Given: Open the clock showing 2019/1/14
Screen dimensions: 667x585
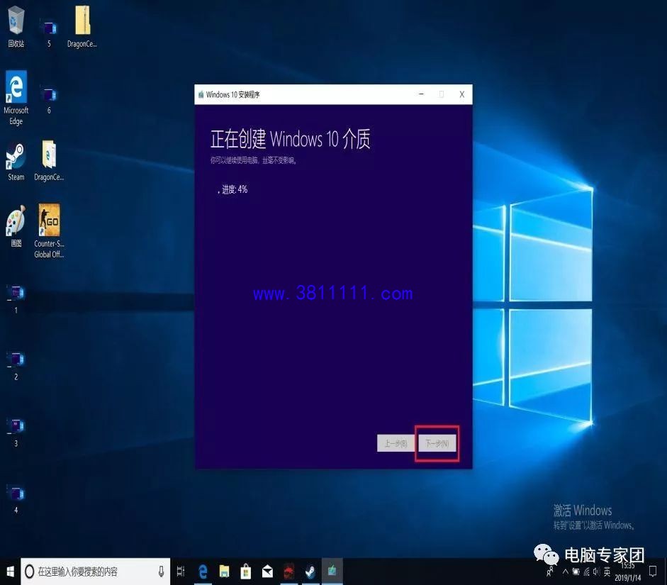Looking at the screenshot, I should (627, 572).
